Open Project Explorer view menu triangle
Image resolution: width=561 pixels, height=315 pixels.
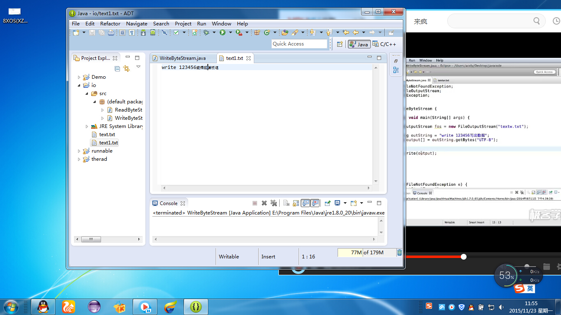pyautogui.click(x=138, y=66)
